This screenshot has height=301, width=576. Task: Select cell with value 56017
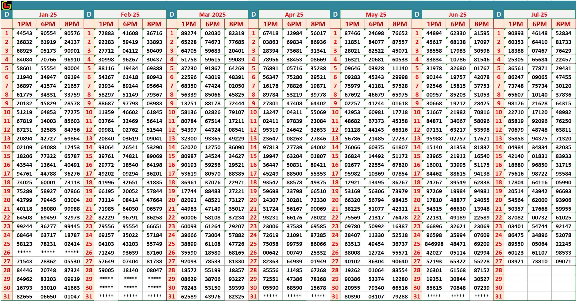[318, 33]
